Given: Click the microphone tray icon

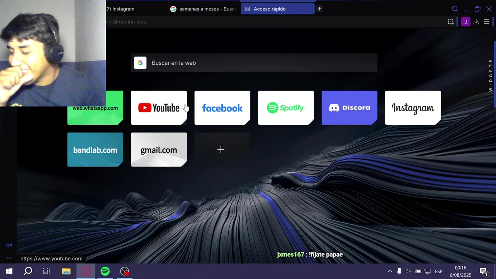Looking at the screenshot, I should tap(399, 271).
